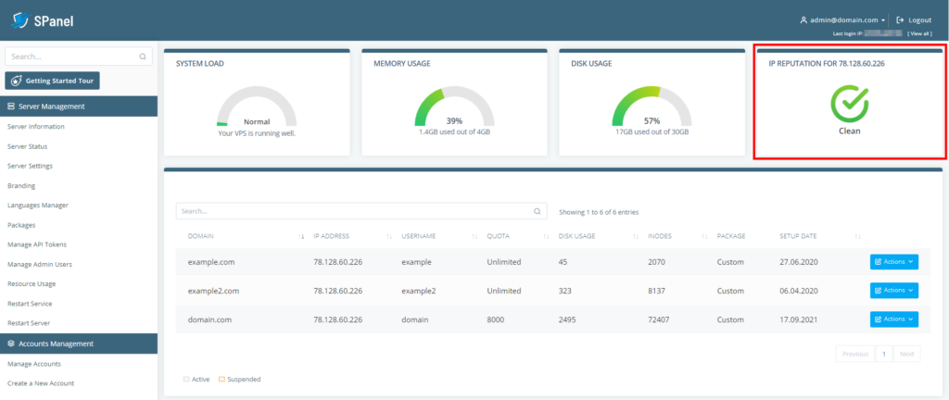Viewport: 949px width, 400px height.
Task: Click the System Load gauge
Action: [x=257, y=106]
